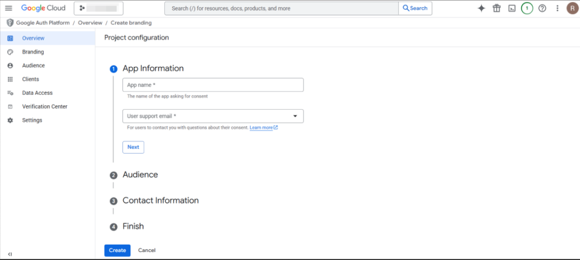This screenshot has width=580, height=260.
Task: Click the App Information step heading
Action: click(x=153, y=68)
